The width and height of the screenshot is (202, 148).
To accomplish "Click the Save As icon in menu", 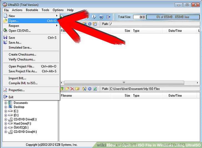I will tap(5, 42).
